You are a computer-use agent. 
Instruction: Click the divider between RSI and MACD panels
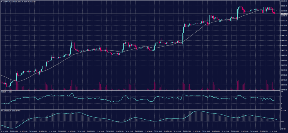141,109
